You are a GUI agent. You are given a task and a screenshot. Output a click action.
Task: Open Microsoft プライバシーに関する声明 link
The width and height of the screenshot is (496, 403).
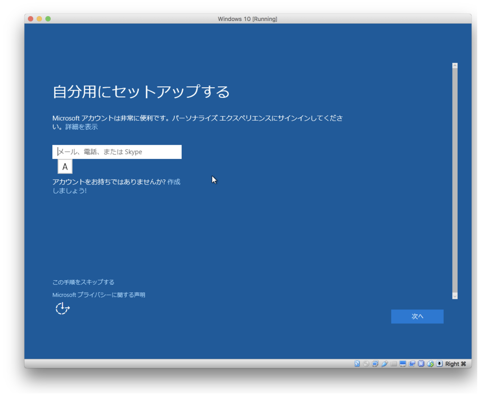(x=99, y=295)
